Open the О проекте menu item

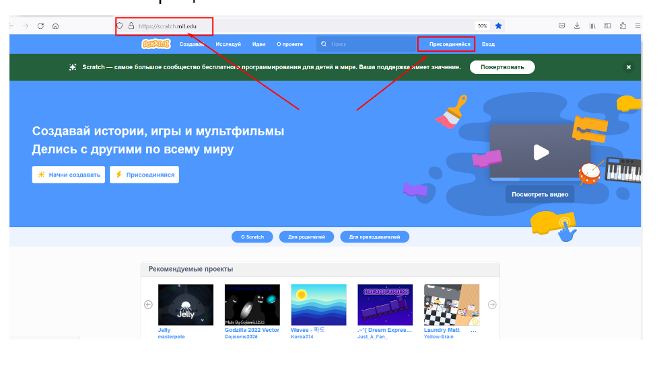289,44
